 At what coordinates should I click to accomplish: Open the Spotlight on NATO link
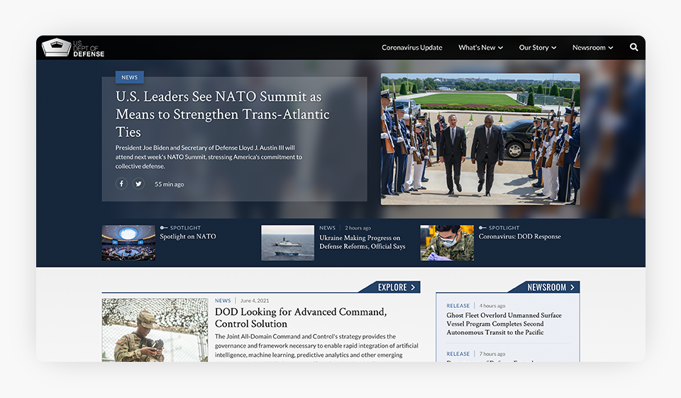tap(188, 236)
